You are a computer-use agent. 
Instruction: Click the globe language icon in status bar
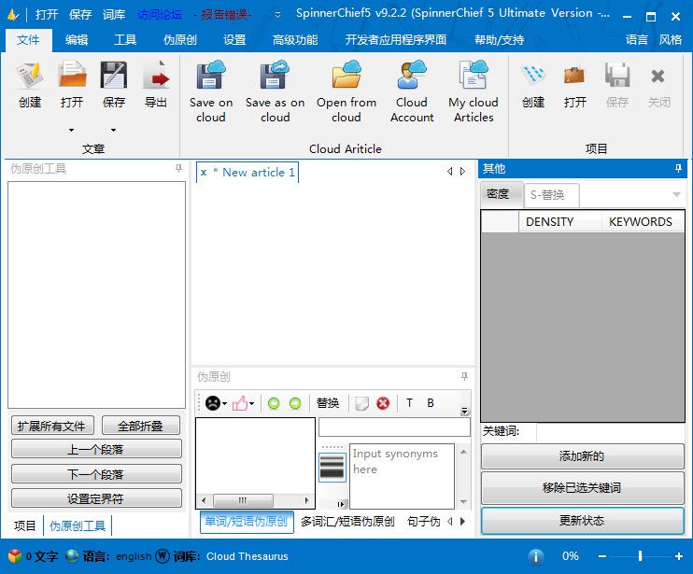(x=72, y=556)
